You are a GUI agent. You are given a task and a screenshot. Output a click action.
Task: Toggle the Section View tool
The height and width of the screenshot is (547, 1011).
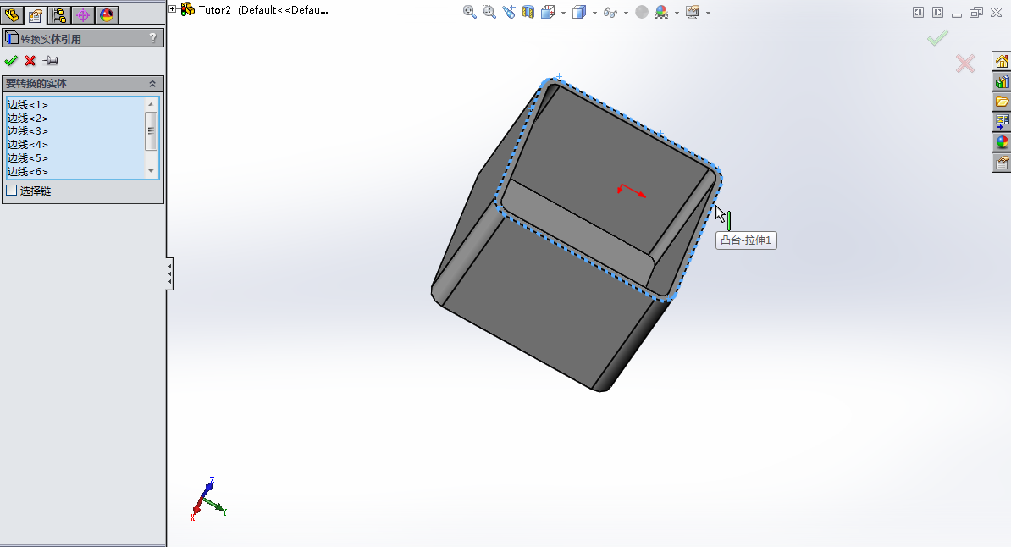[x=528, y=12]
